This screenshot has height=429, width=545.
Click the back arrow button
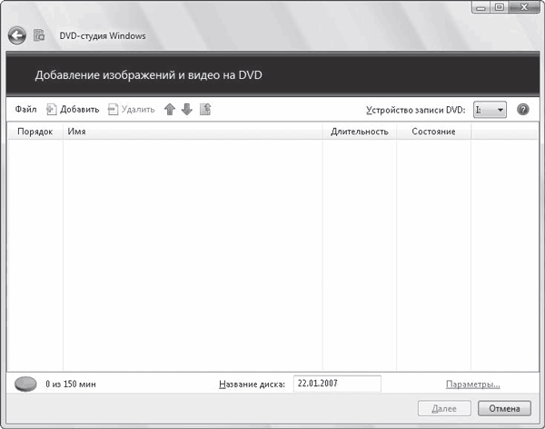tap(17, 35)
